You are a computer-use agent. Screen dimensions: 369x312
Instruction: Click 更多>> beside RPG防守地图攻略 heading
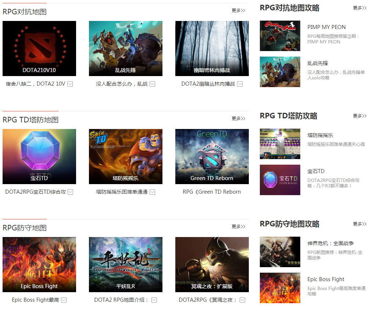click(359, 224)
